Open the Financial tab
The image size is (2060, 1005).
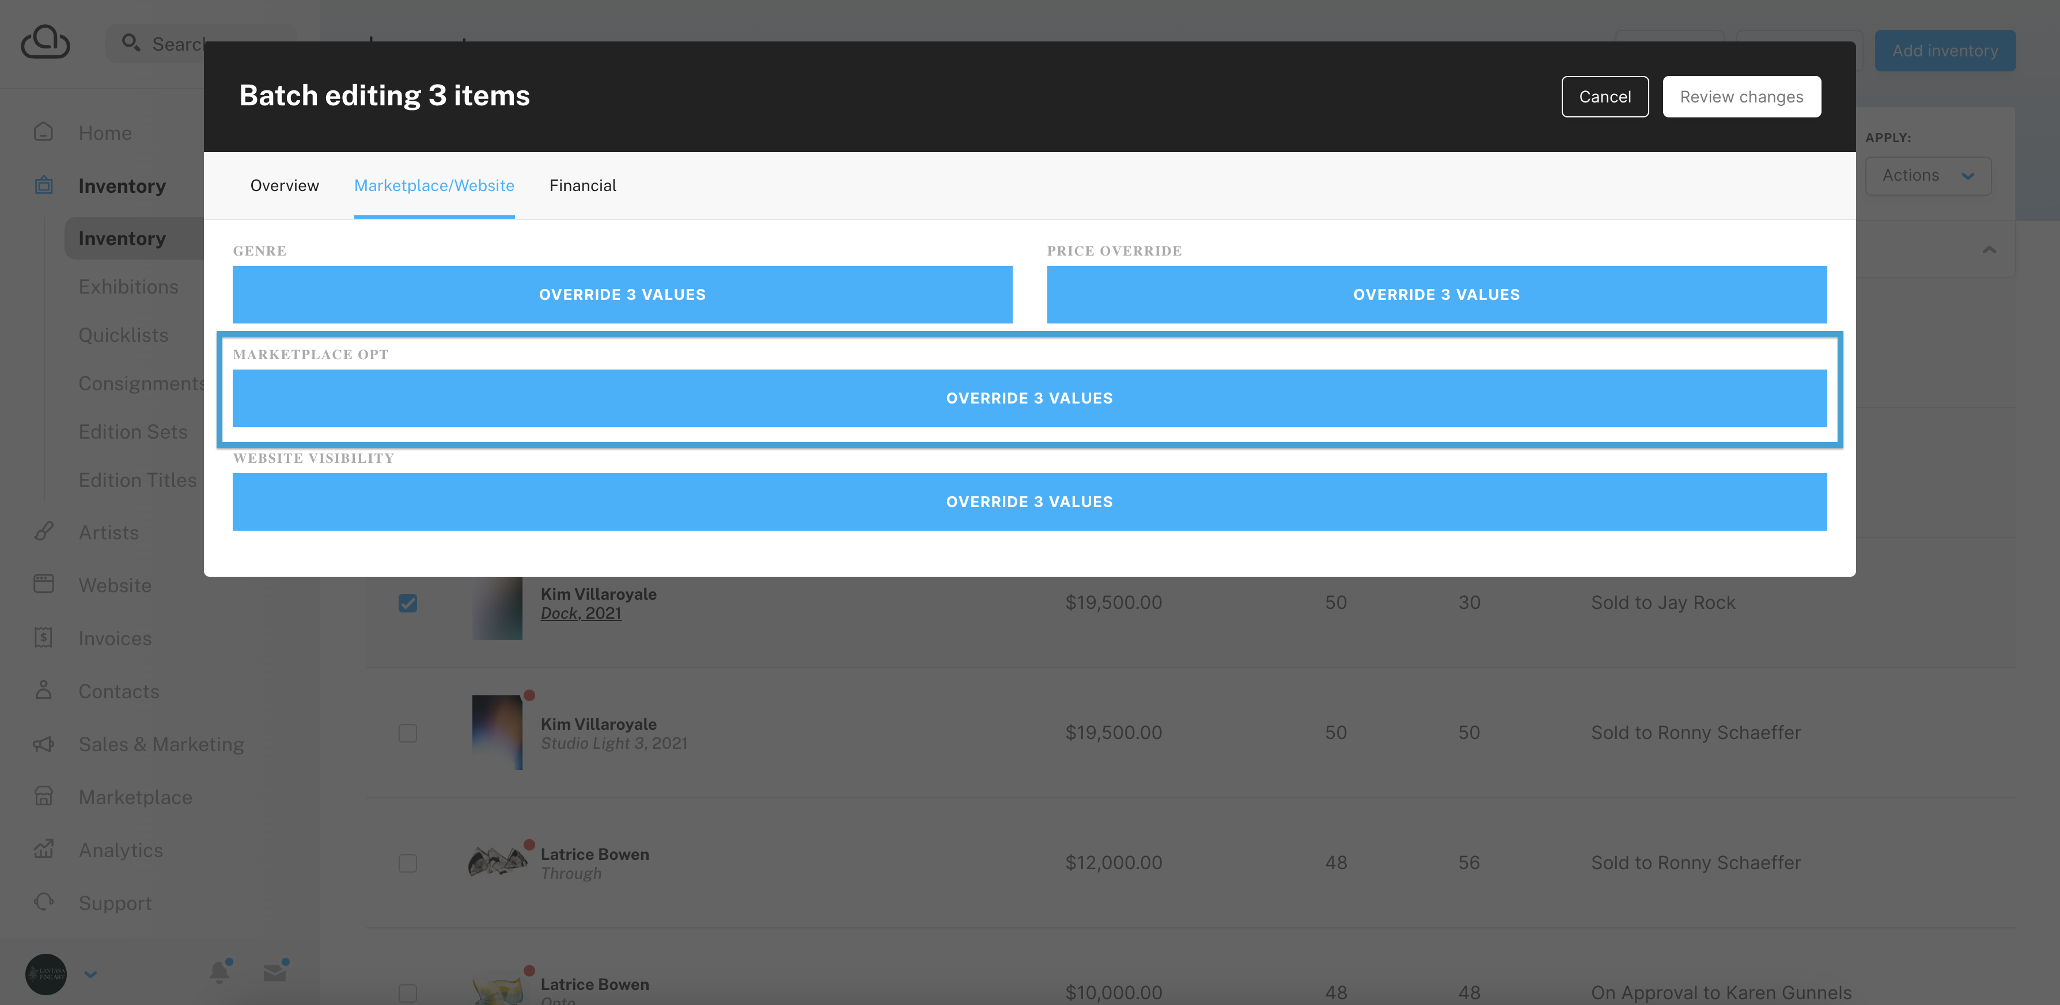click(582, 185)
